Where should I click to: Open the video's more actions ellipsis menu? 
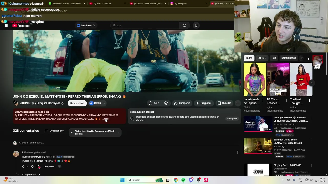coord(238,103)
